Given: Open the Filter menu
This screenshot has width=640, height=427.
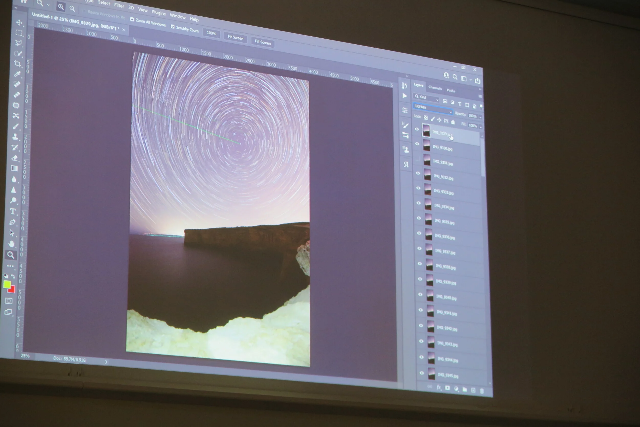Looking at the screenshot, I should 119,5.
